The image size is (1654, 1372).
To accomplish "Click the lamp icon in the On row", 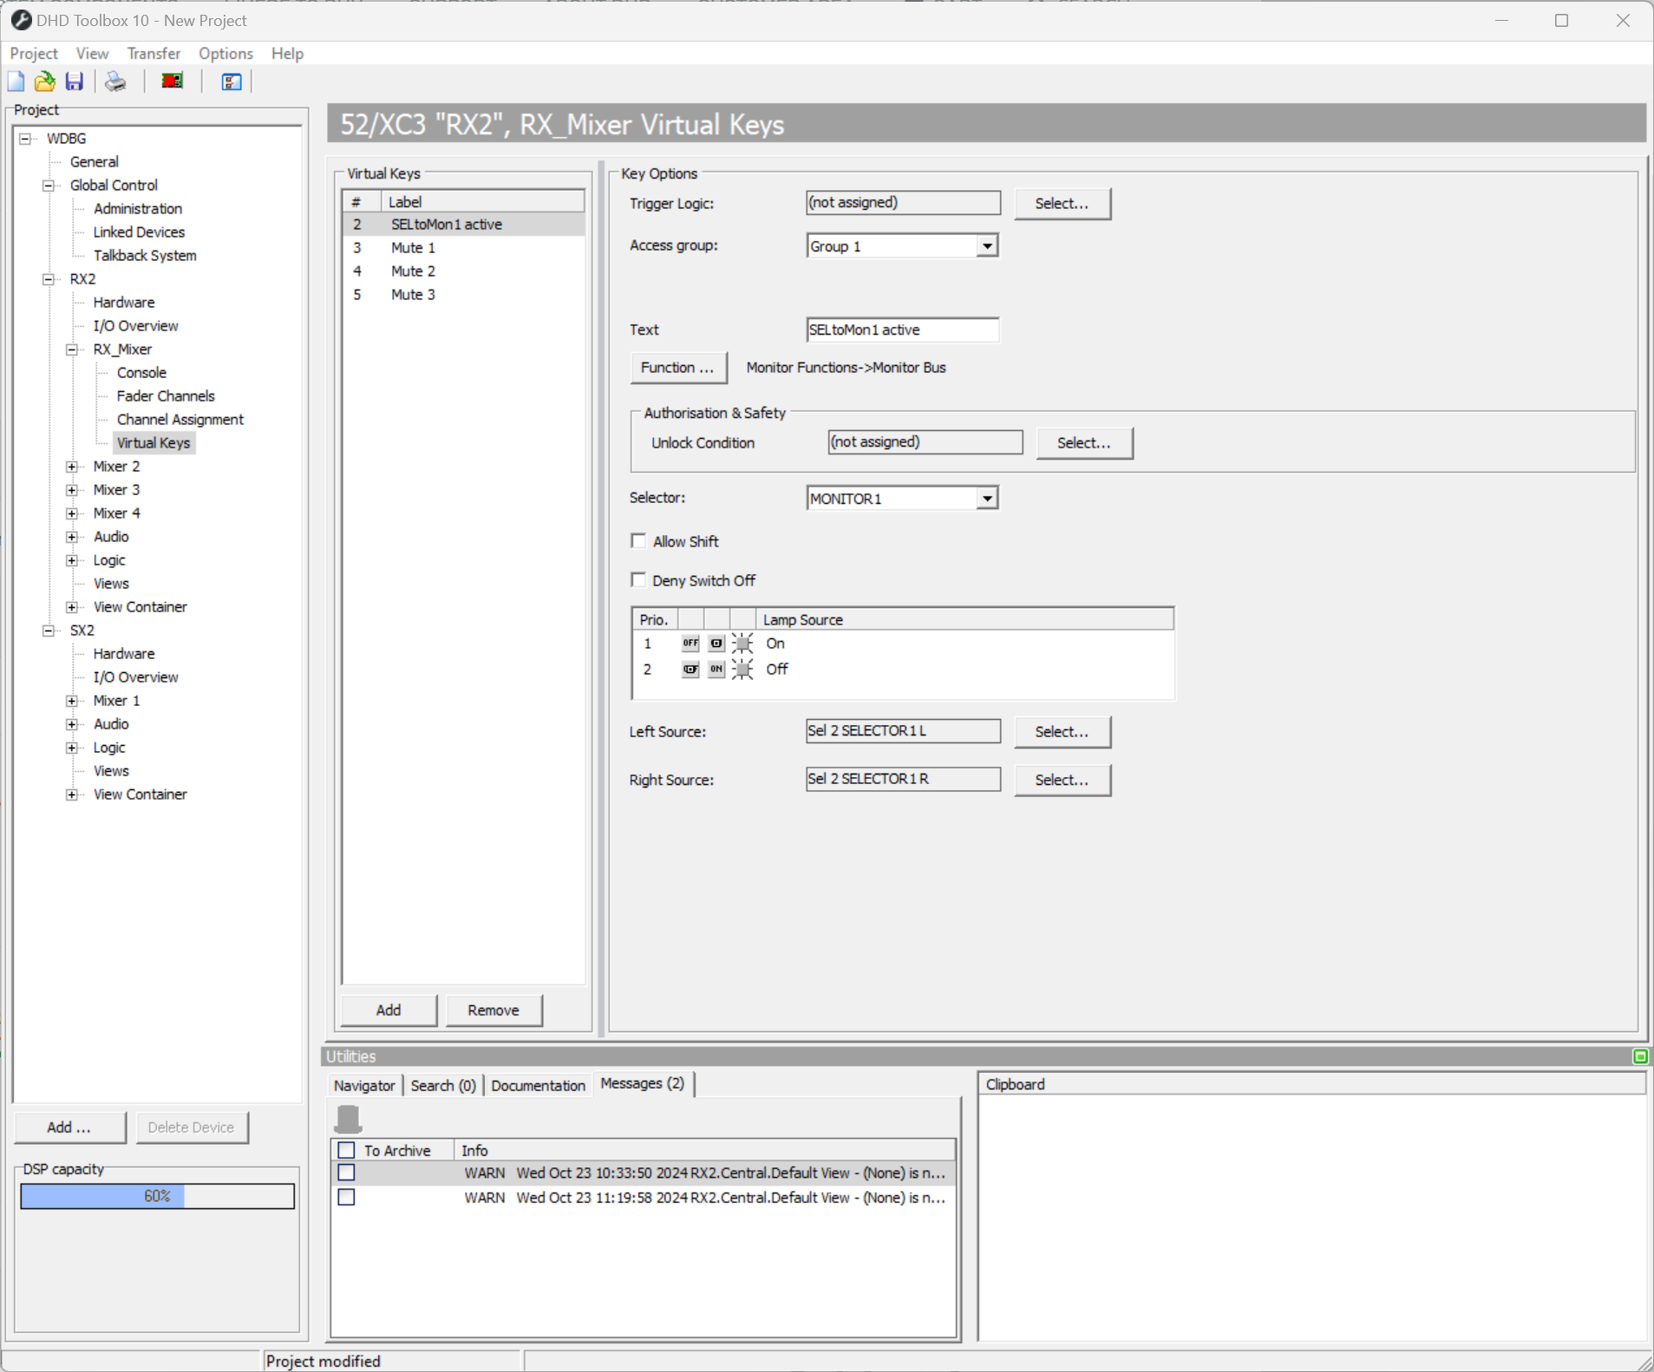I will pos(743,643).
